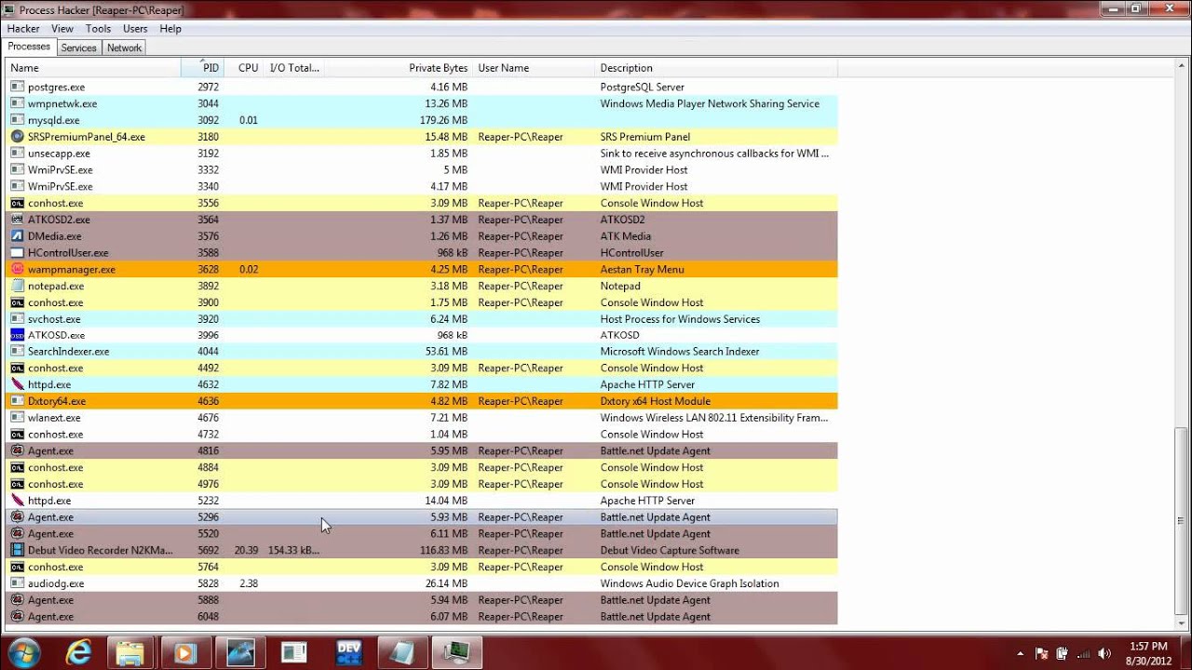Click the scrollbar up arrow
This screenshot has height=670, width=1192.
[1181, 66]
